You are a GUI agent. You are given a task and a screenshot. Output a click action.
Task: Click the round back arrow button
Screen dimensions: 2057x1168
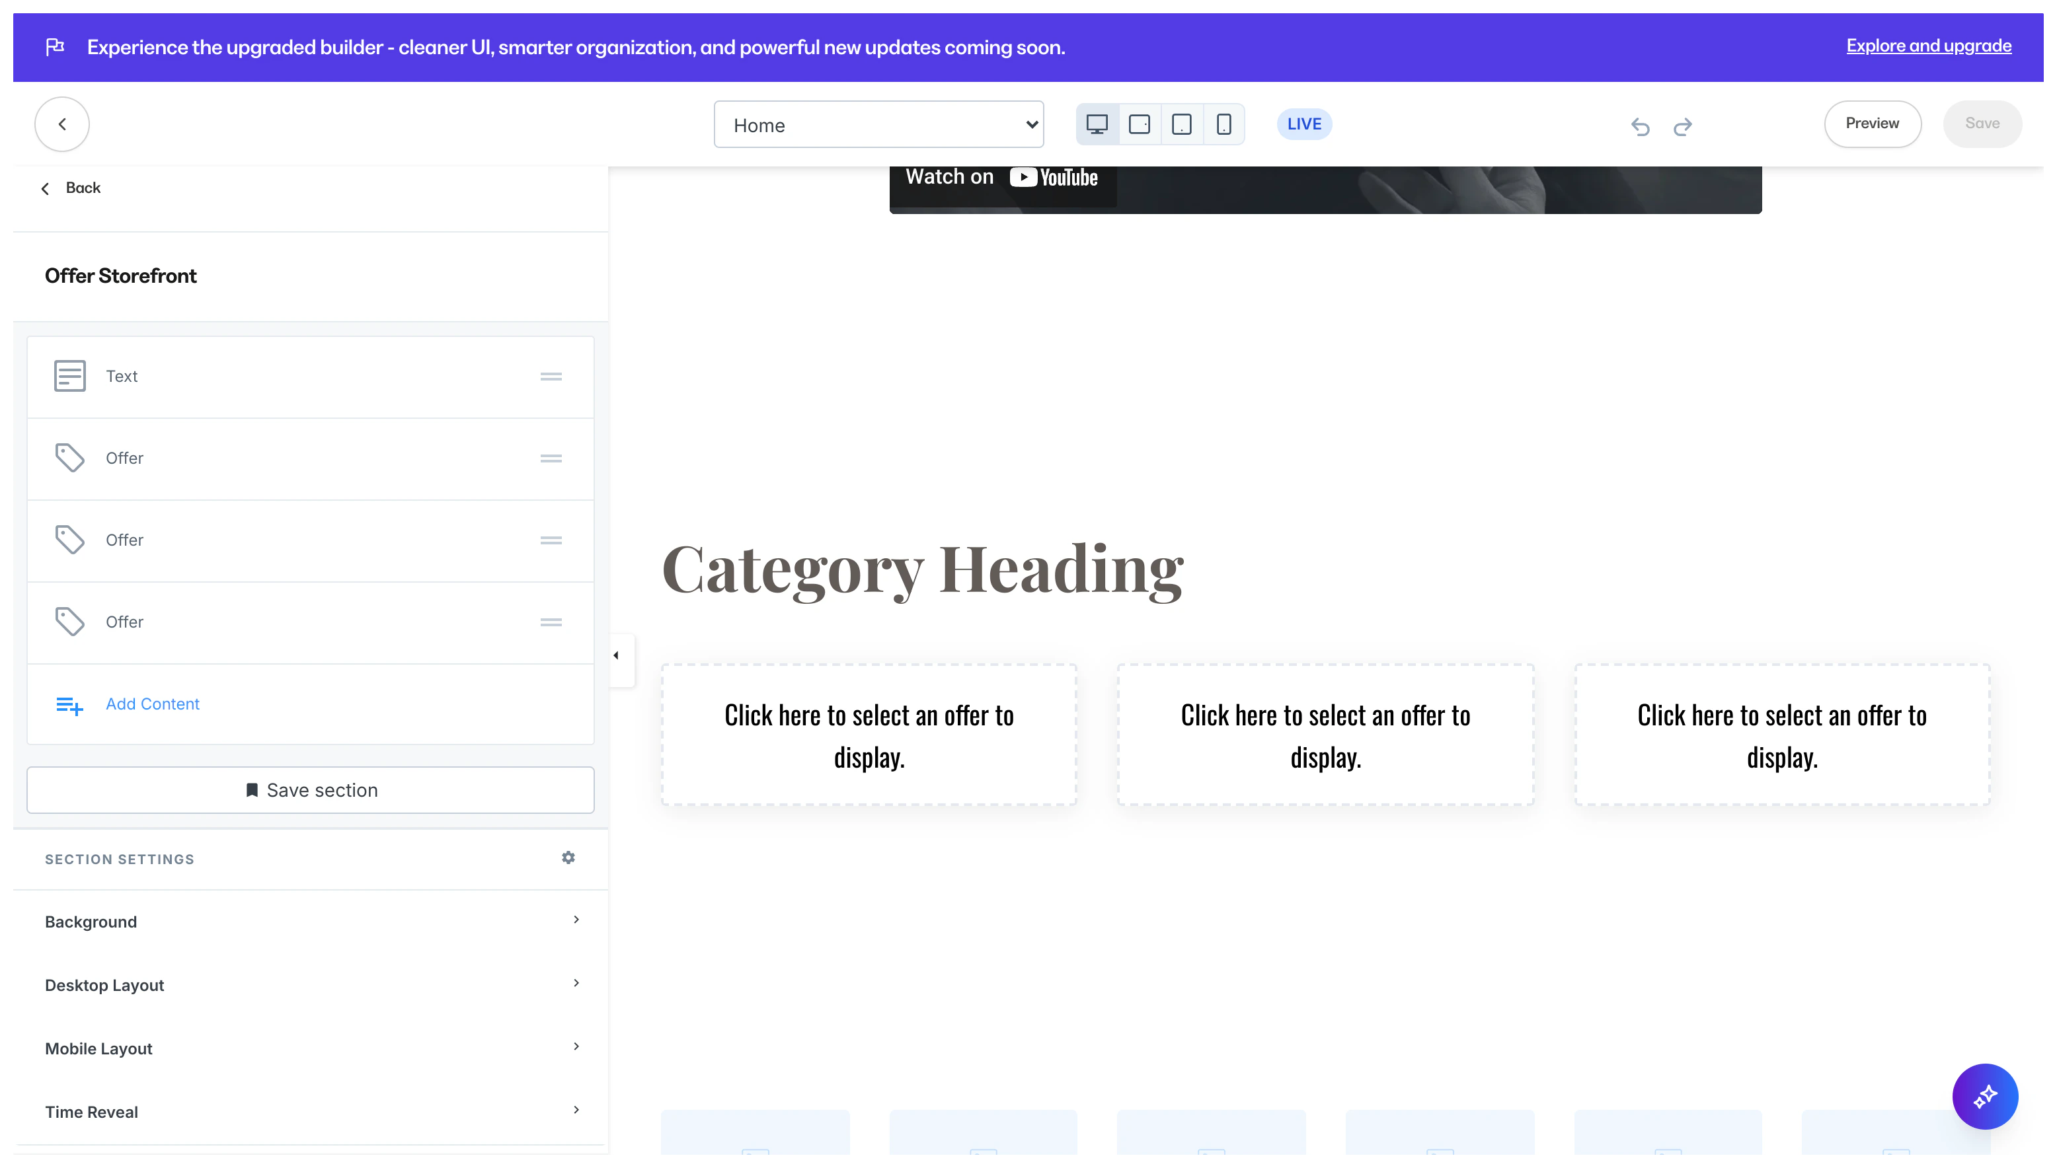click(x=61, y=124)
